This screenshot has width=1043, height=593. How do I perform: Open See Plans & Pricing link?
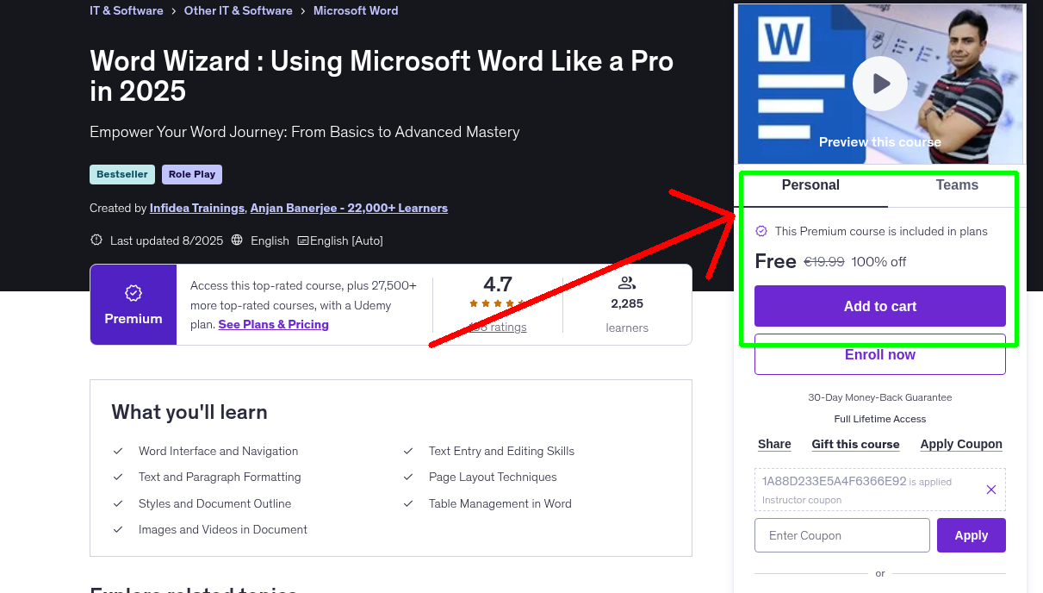point(273,324)
